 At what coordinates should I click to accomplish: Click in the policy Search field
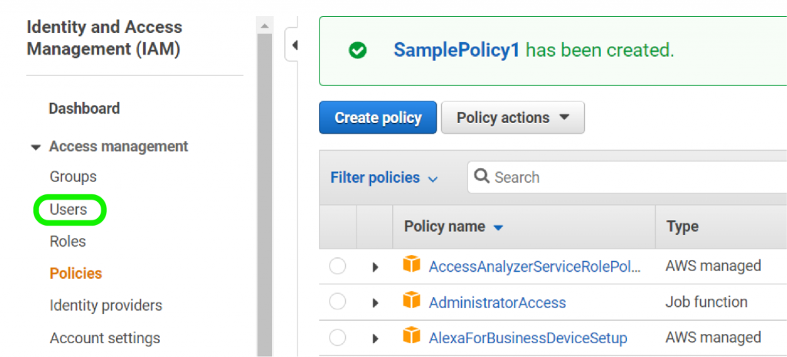(627, 177)
